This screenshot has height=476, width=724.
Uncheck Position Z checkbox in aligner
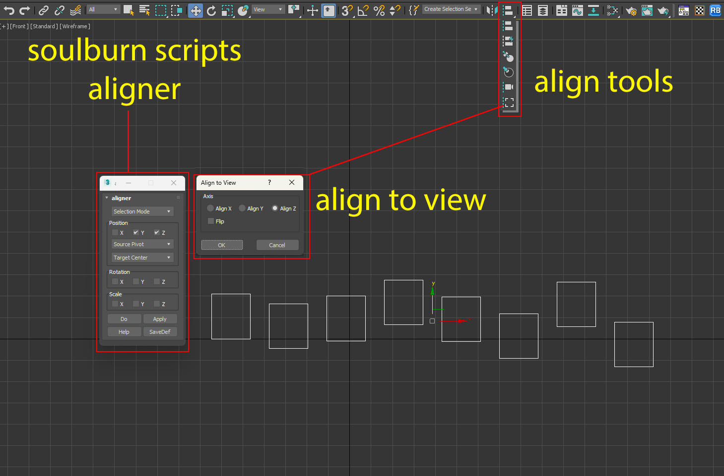(157, 232)
